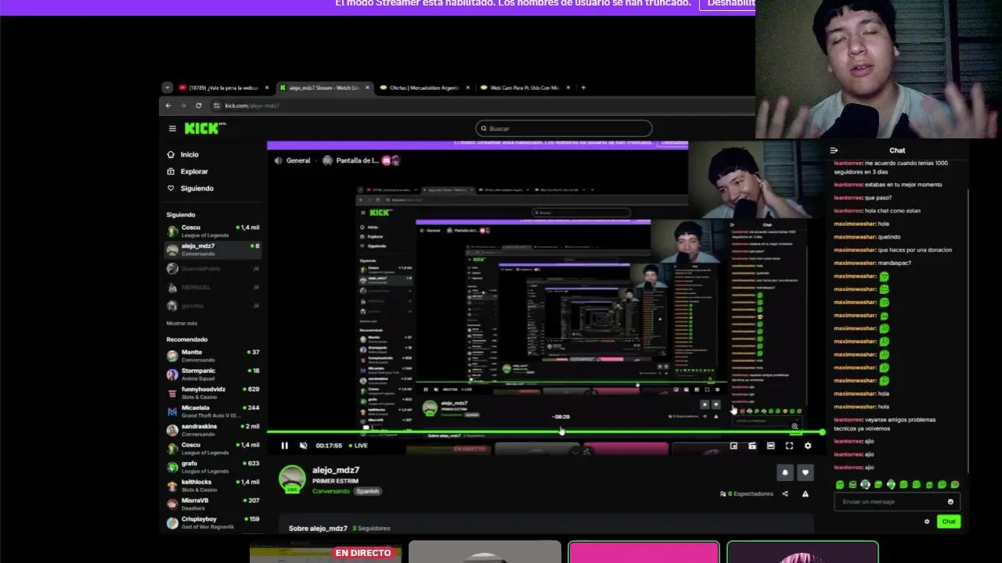Close the YouTube webcam video tab
1002x563 pixels.
coord(266,88)
